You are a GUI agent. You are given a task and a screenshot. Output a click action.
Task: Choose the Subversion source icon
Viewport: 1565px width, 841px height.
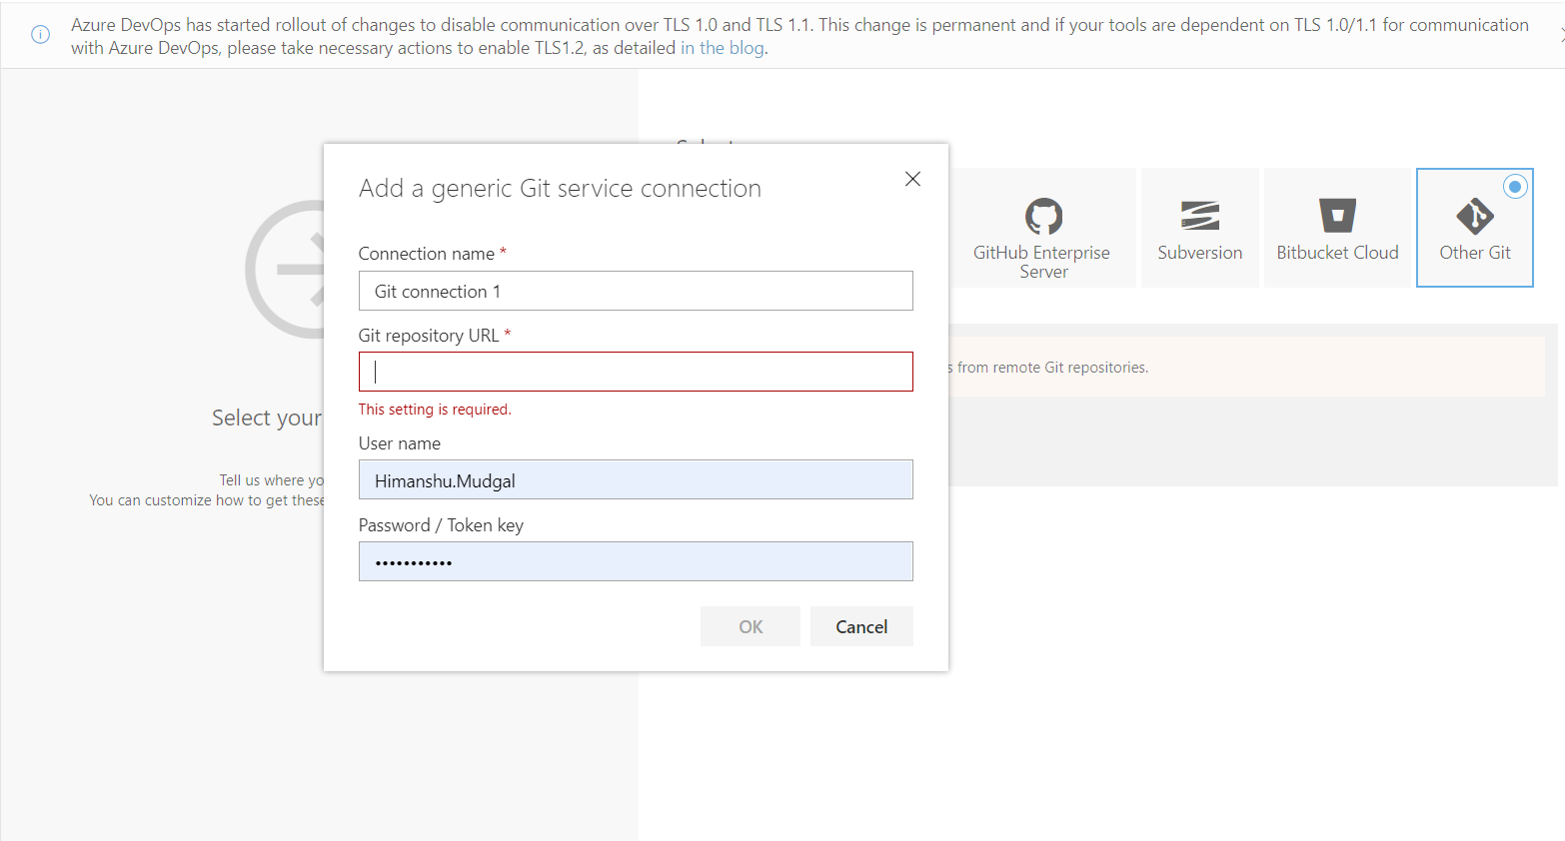(x=1200, y=216)
